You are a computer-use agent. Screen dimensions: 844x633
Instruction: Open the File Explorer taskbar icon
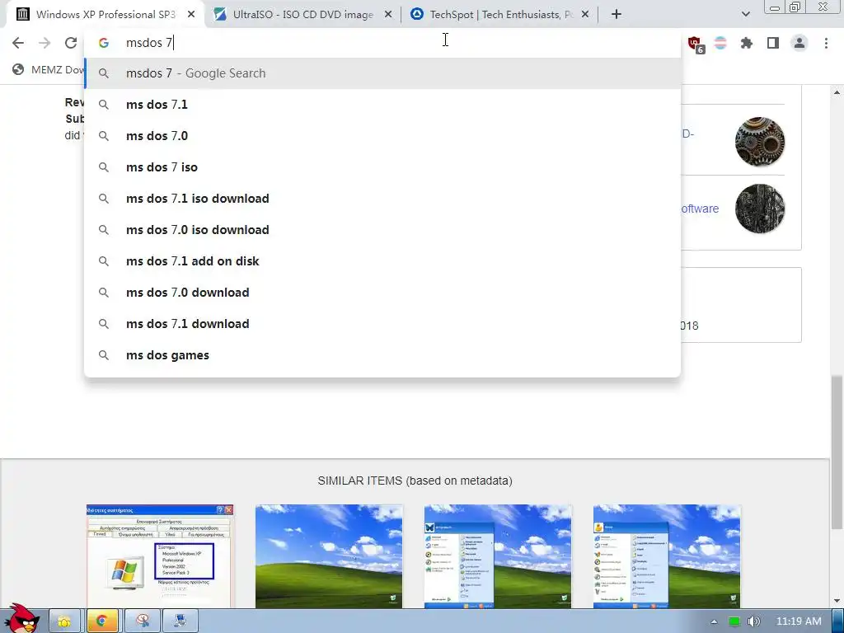pos(64,621)
